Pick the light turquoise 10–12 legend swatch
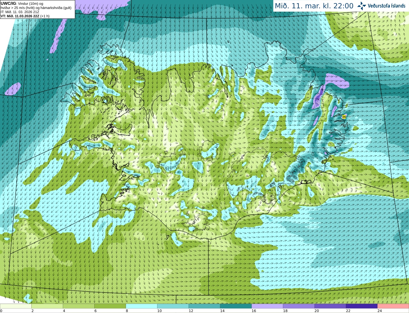This screenshot has width=409, height=313. pyautogui.click(x=173, y=306)
